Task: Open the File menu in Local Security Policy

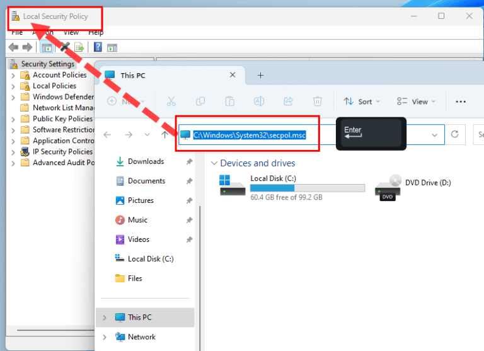Action: coord(17,32)
